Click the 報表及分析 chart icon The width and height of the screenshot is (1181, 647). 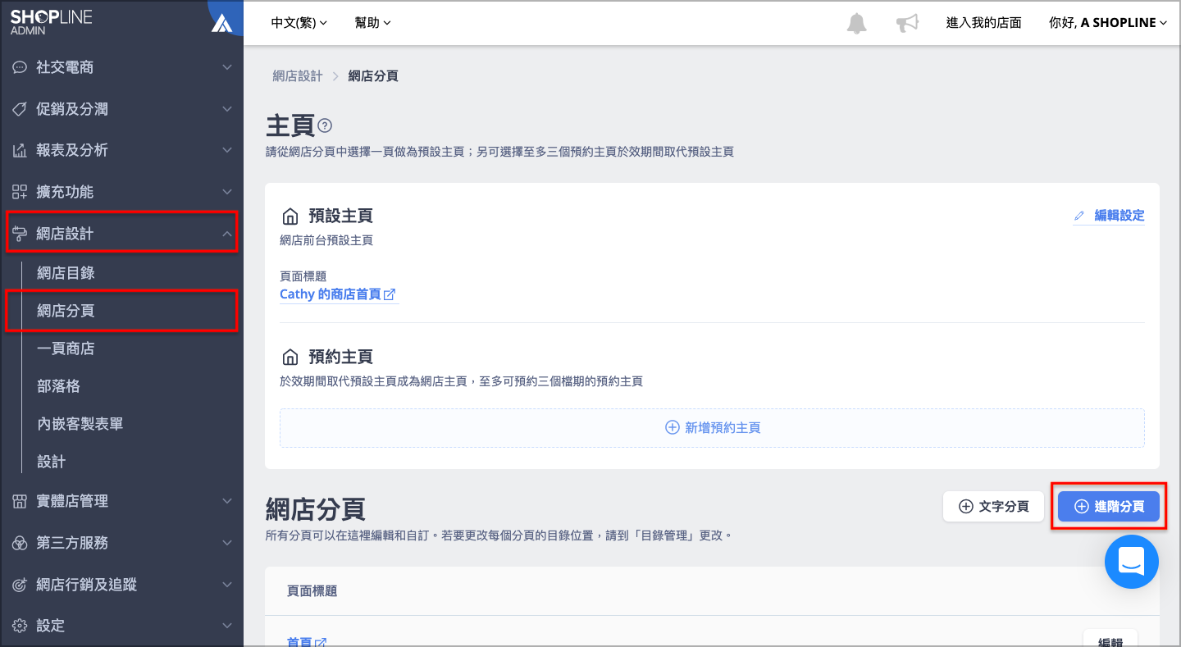pos(20,150)
